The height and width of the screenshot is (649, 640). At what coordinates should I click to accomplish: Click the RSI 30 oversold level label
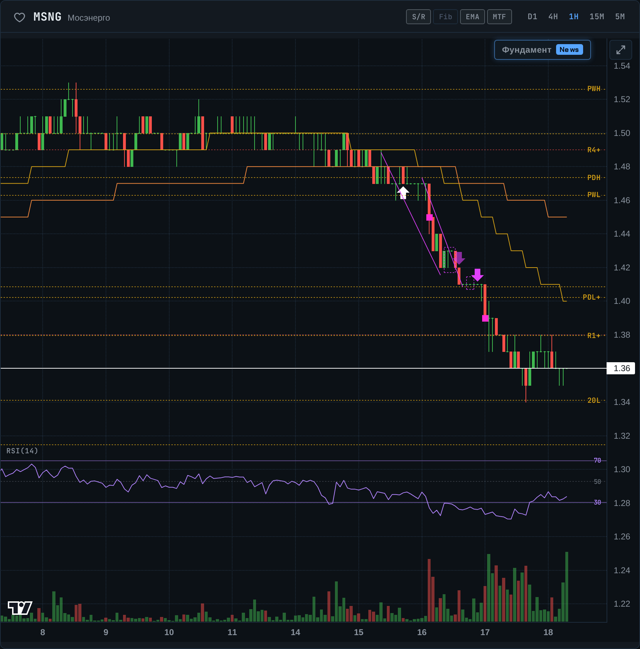click(x=597, y=502)
